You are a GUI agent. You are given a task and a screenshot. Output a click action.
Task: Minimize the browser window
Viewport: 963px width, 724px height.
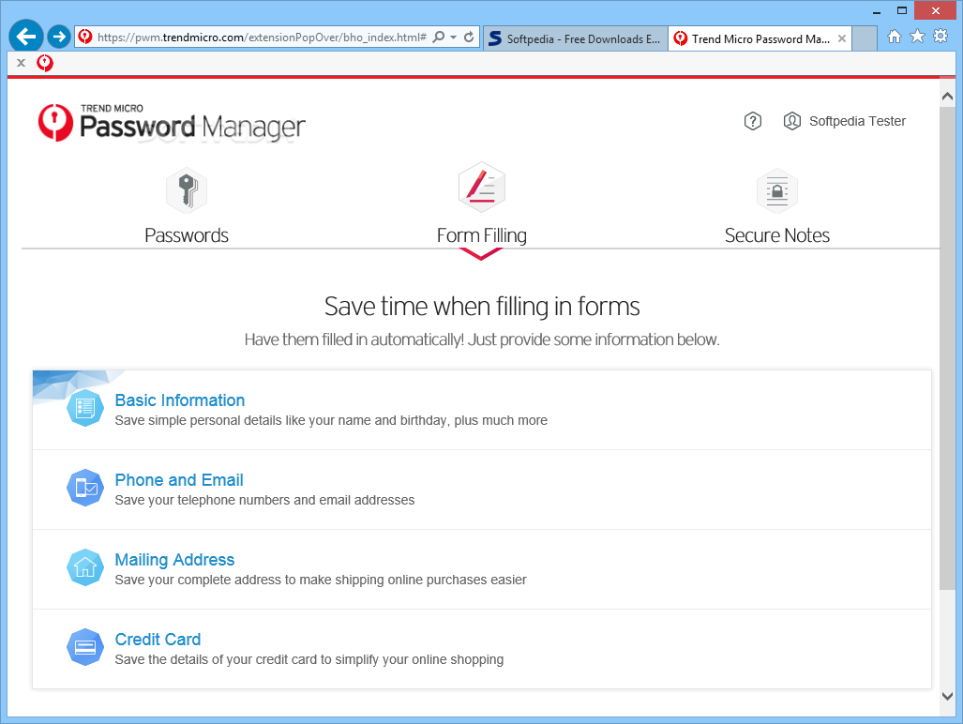coord(877,11)
